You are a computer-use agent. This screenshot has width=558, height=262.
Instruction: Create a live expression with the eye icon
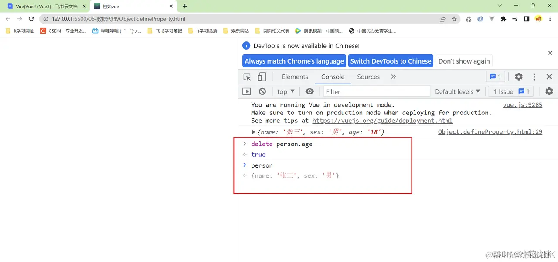310,91
